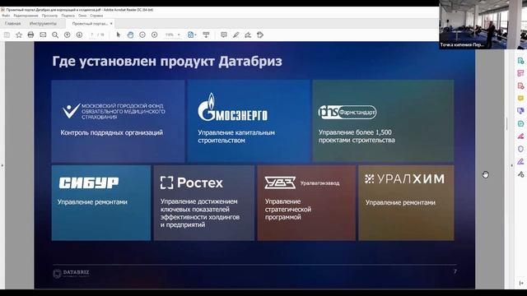Zoom in with the plus icon

(155, 35)
